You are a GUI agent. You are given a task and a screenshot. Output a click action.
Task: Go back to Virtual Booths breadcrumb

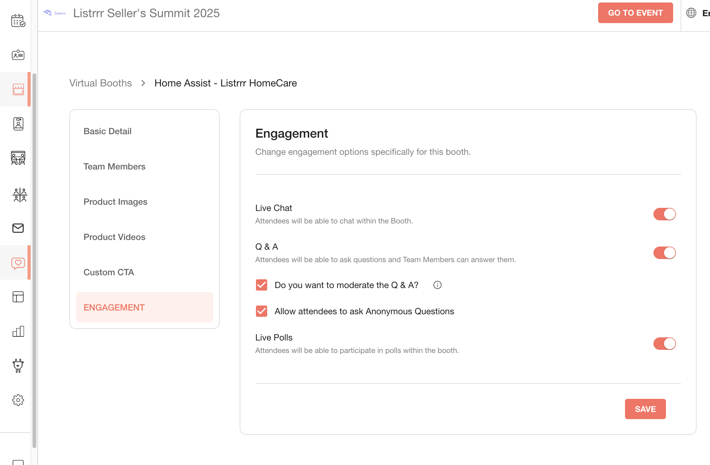(100, 83)
